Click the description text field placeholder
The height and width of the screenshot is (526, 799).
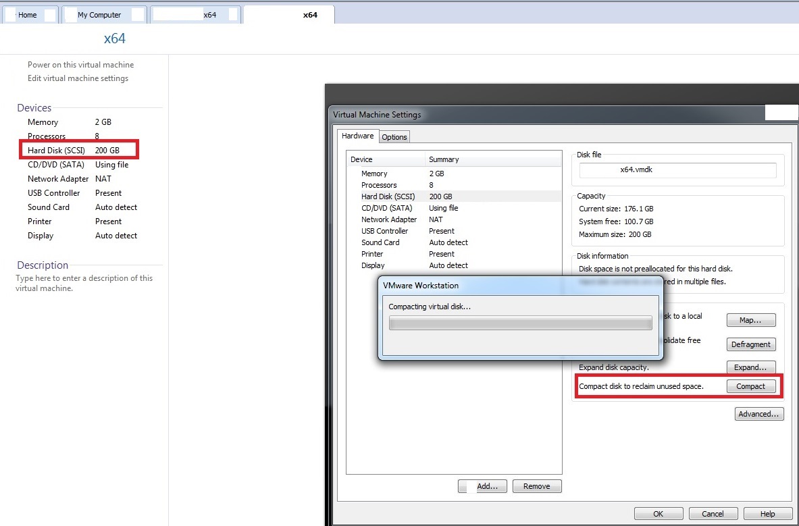pyautogui.click(x=84, y=283)
